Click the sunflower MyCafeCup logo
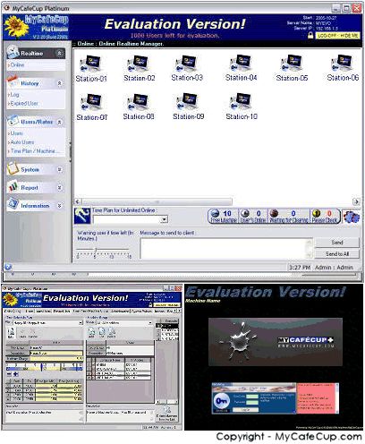 pos(16,27)
